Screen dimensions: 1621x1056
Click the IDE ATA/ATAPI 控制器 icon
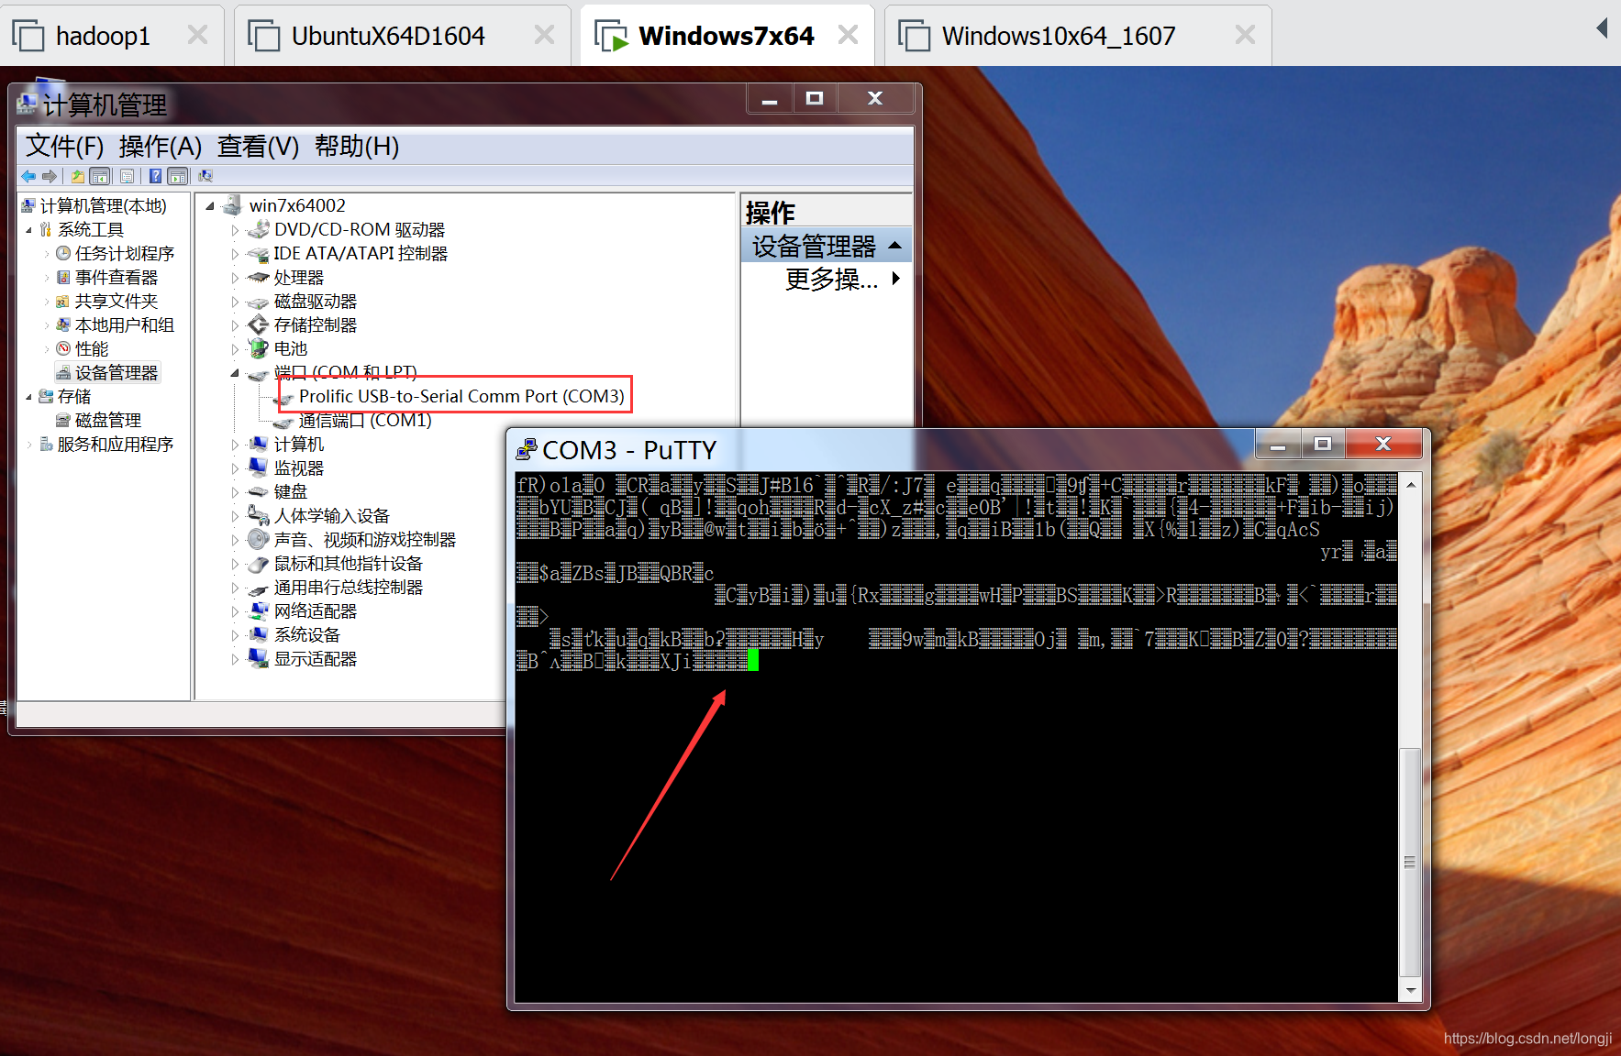[260, 253]
